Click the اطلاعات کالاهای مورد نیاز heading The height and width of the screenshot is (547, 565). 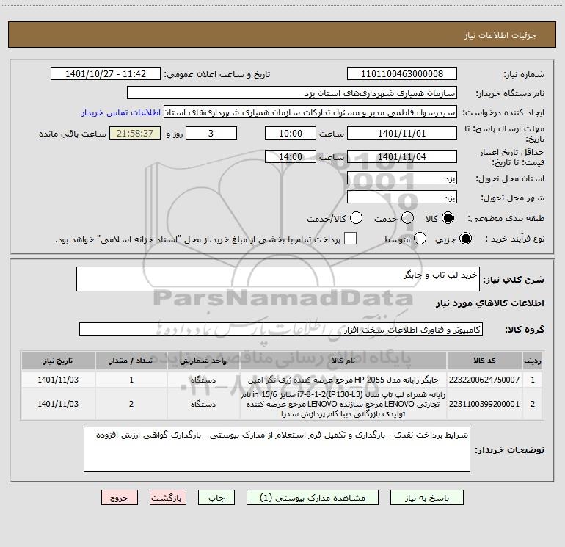pos(490,303)
